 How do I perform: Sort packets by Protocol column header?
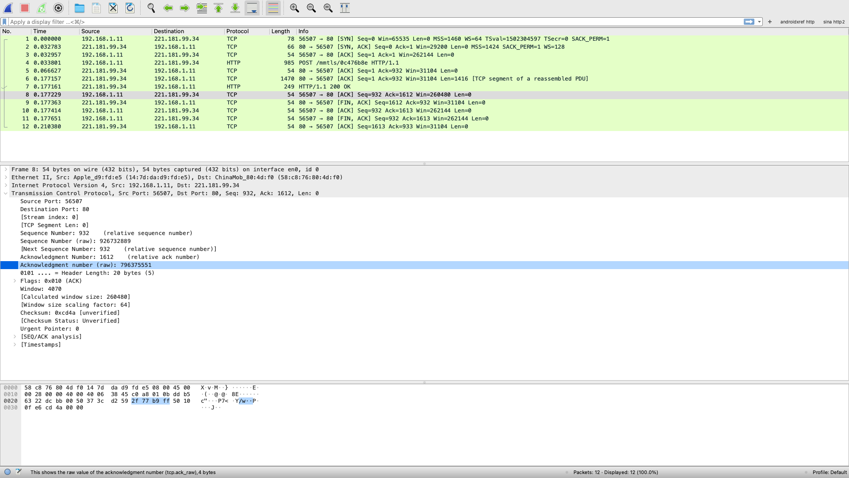[x=247, y=31]
